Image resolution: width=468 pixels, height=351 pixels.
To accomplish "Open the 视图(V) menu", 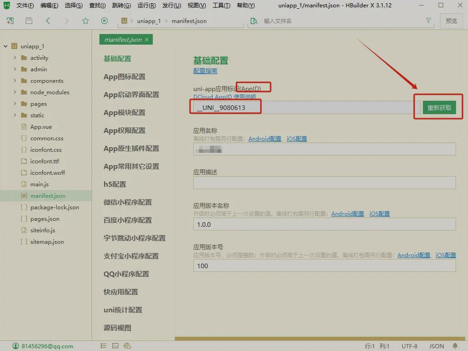I will [x=196, y=6].
